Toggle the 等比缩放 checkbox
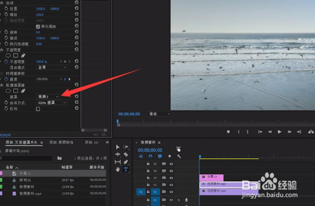Image resolution: width=315 pixels, height=206 pixels. pos(38,26)
